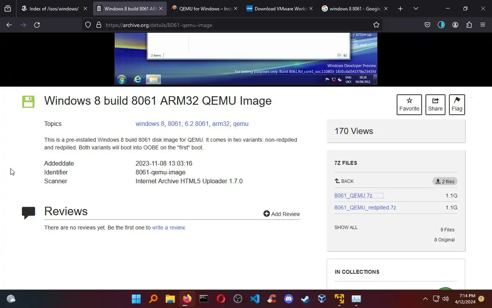Image resolution: width=492 pixels, height=308 pixels.
Task: Open the yellow arrows app in taskbar
Action: point(339,299)
